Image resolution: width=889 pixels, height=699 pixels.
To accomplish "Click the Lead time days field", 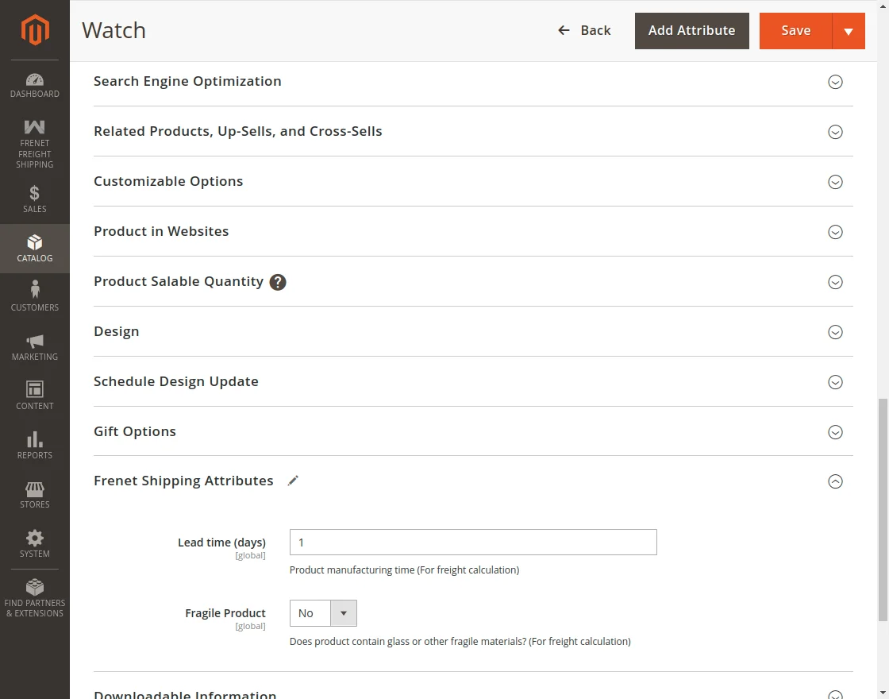I will pyautogui.click(x=473, y=542).
